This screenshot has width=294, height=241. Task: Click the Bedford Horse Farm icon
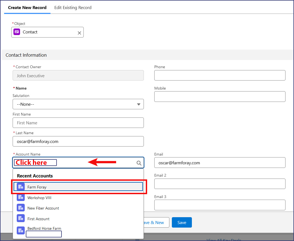(x=21, y=230)
